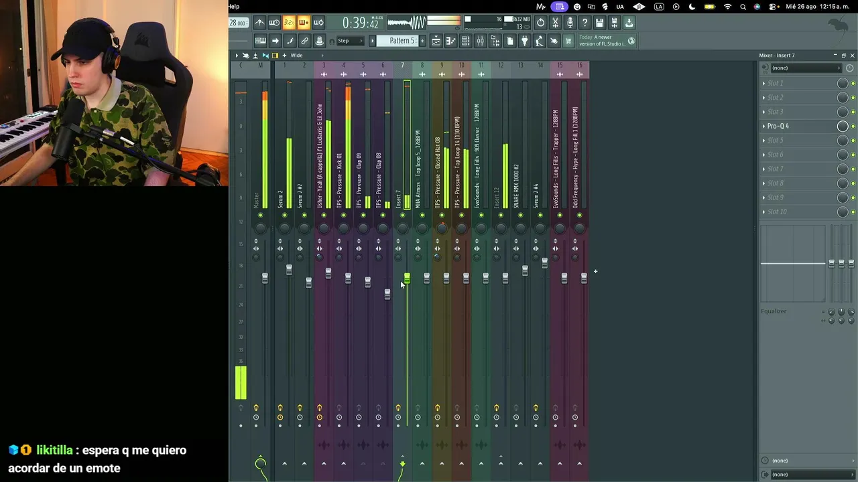Click the hat stamp tool icon

[x=319, y=42]
